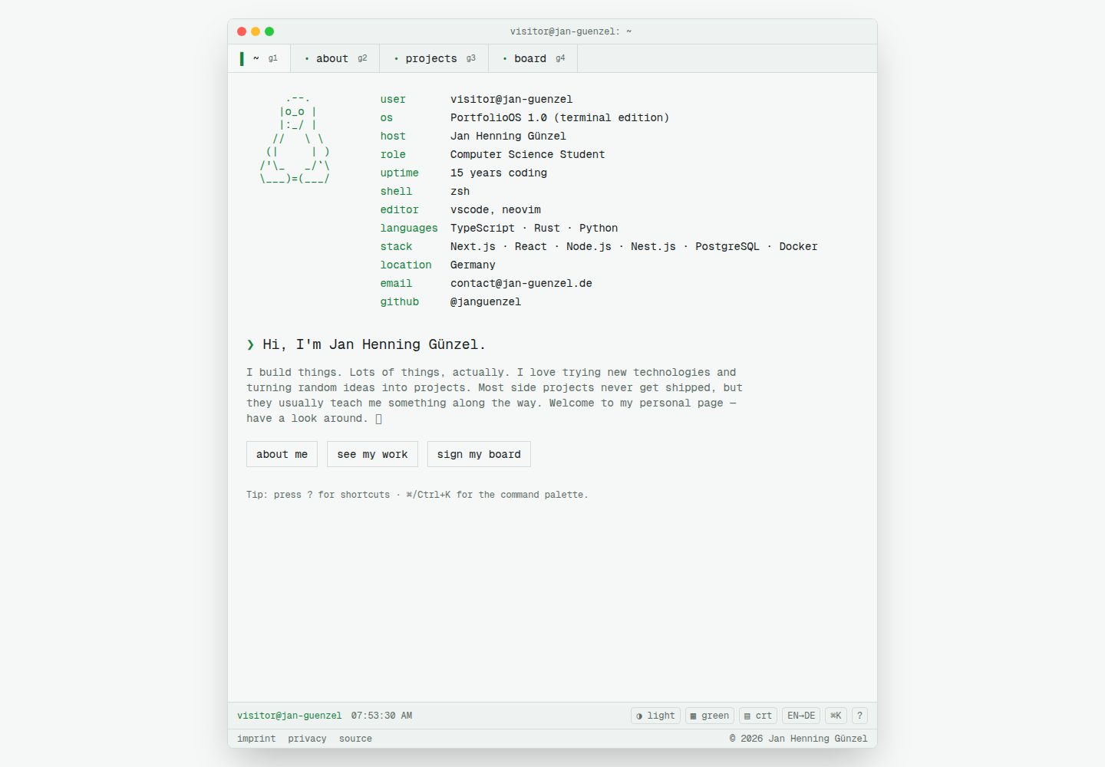Change the green accent color

coord(710,716)
